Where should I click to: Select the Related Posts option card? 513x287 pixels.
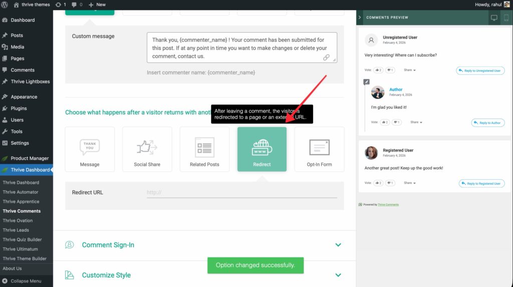point(204,149)
